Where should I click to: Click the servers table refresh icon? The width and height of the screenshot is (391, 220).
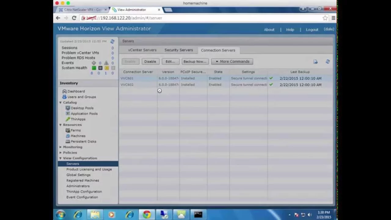(x=328, y=62)
